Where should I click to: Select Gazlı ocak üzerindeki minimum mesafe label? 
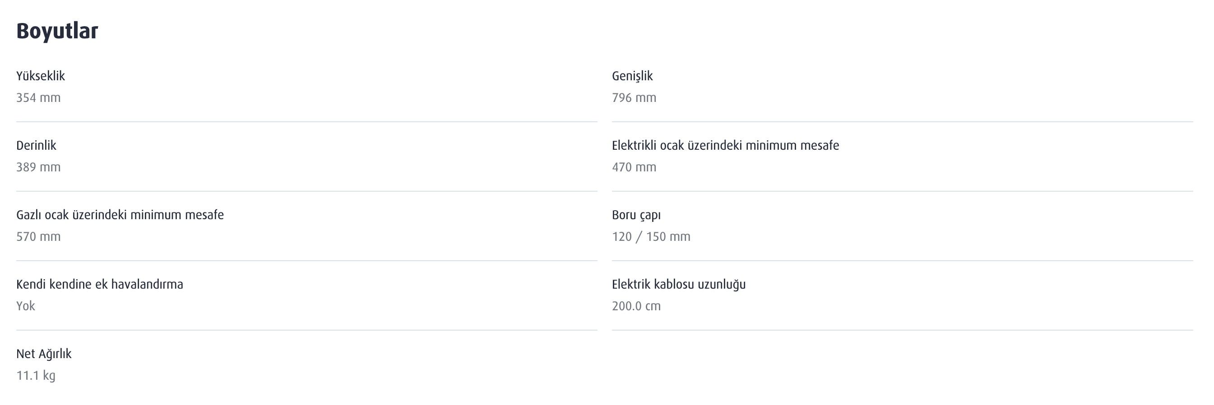click(120, 215)
